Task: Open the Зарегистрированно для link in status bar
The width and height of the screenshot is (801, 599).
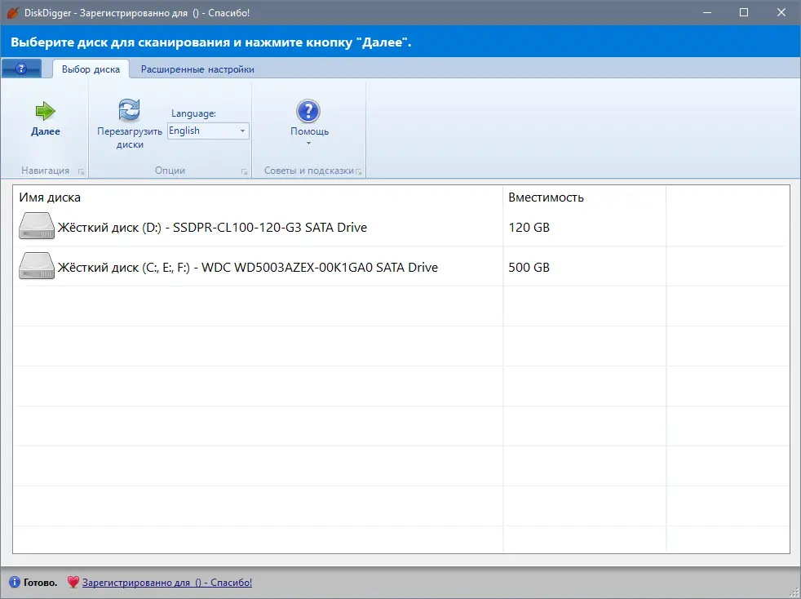Action: pyautogui.click(x=167, y=582)
